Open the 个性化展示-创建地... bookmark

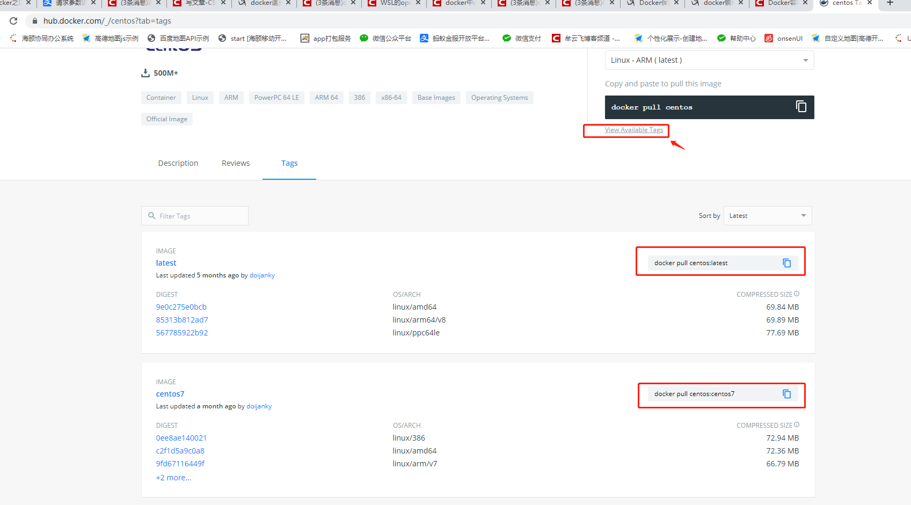[x=671, y=38]
